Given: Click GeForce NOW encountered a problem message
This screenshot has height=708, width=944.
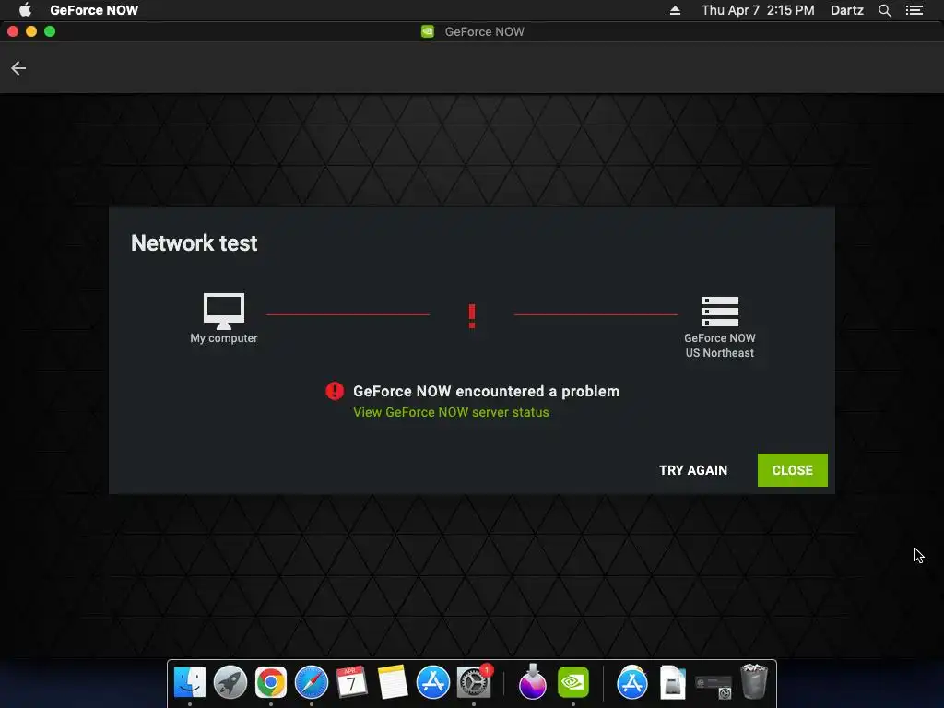Looking at the screenshot, I should tap(486, 391).
